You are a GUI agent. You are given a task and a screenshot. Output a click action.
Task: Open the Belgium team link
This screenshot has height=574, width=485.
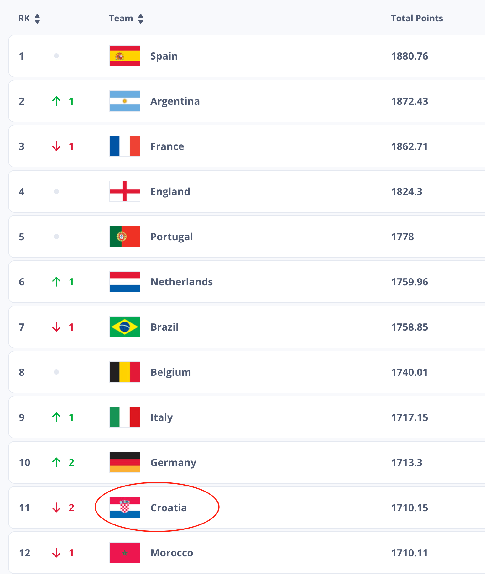(170, 372)
